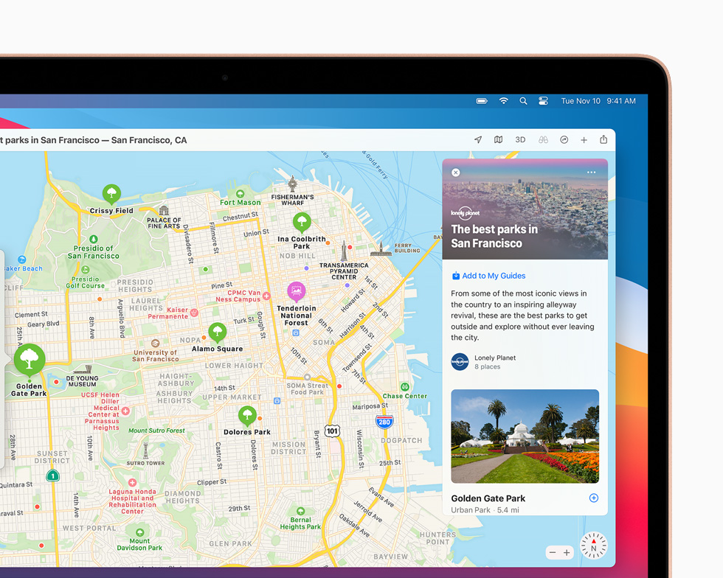Toggle 3D map view
The height and width of the screenshot is (578, 723).
point(520,139)
